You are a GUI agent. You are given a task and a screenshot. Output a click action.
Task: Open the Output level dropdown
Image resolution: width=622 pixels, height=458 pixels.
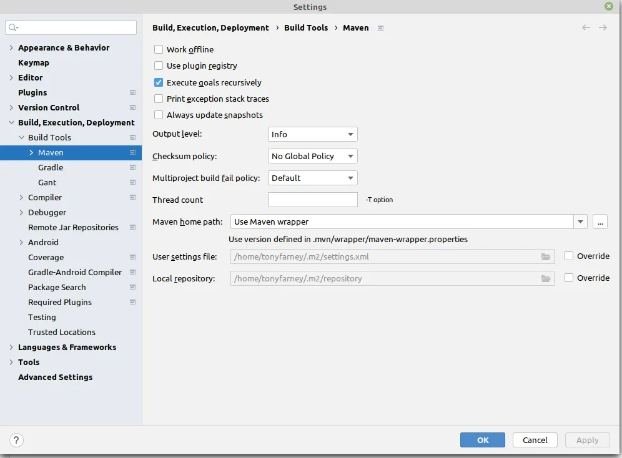coord(312,134)
